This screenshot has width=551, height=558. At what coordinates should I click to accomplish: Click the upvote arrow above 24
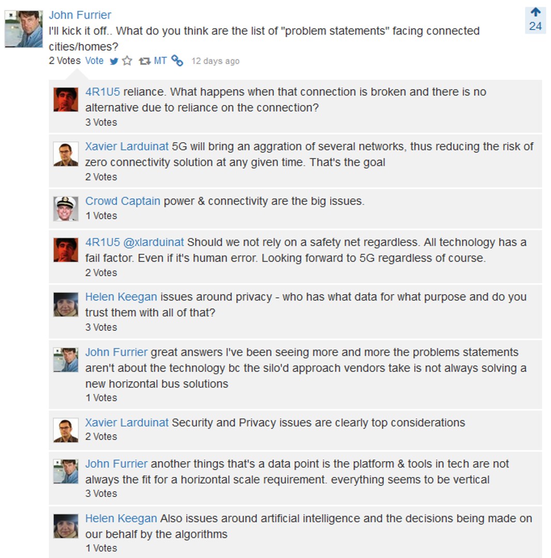535,12
